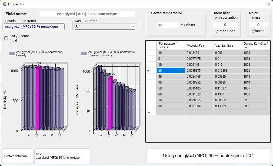
Task: Click the Using eau glycol at 20° button
Action: point(208,155)
